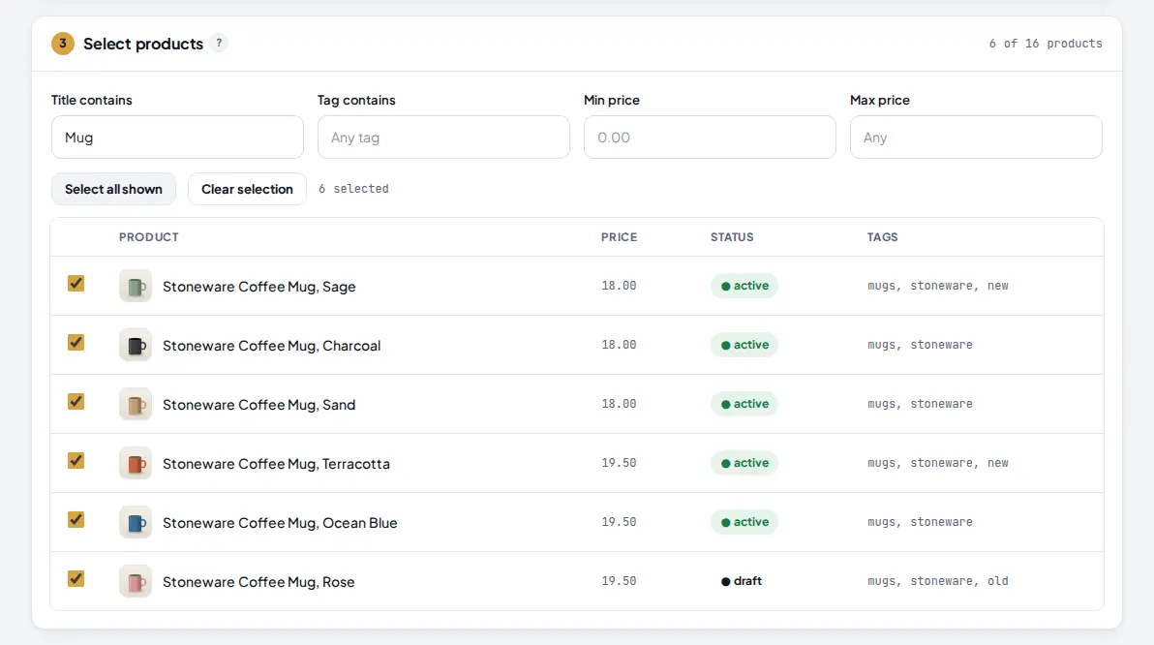Image resolution: width=1154 pixels, height=645 pixels.
Task: Click the 18.00 price of Charcoal mug
Action: 619,345
